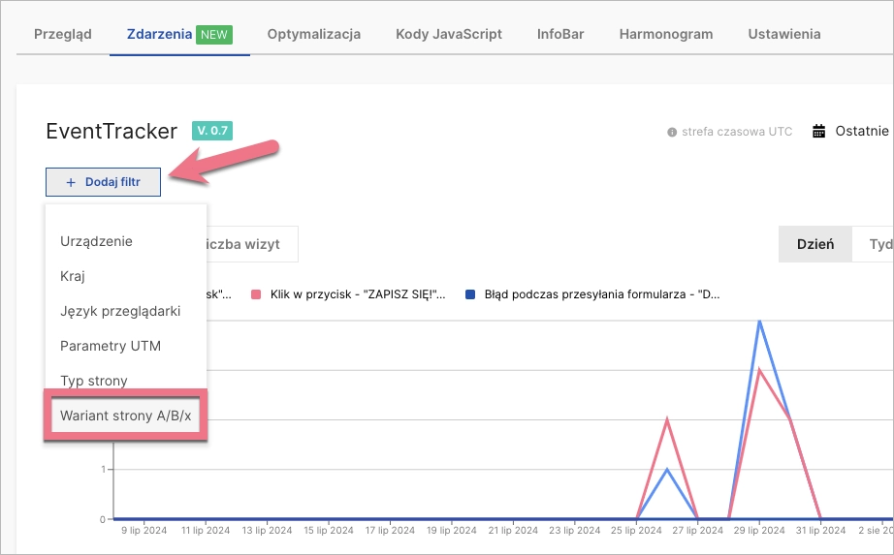Click the info icon beside strefa czasowa
Viewport: 894px width, 555px height.
pos(671,133)
